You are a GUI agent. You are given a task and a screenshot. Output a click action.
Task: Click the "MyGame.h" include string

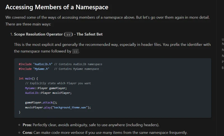(41, 69)
